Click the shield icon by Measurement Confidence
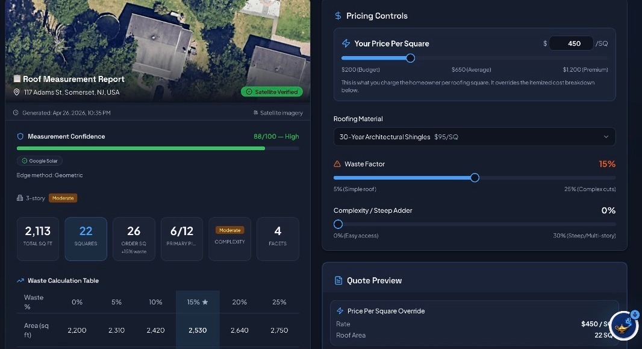Image resolution: width=642 pixels, height=349 pixels. 20,136
